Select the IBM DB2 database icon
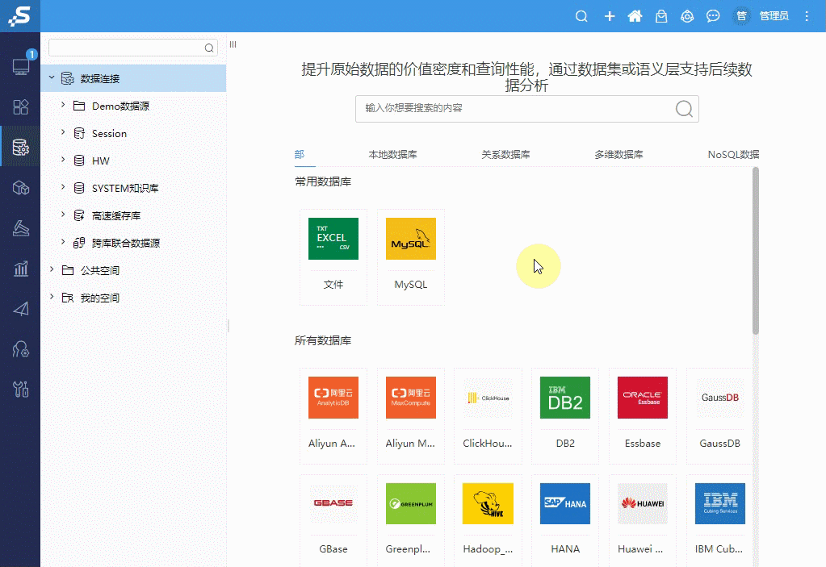Image resolution: width=826 pixels, height=567 pixels. pyautogui.click(x=564, y=398)
